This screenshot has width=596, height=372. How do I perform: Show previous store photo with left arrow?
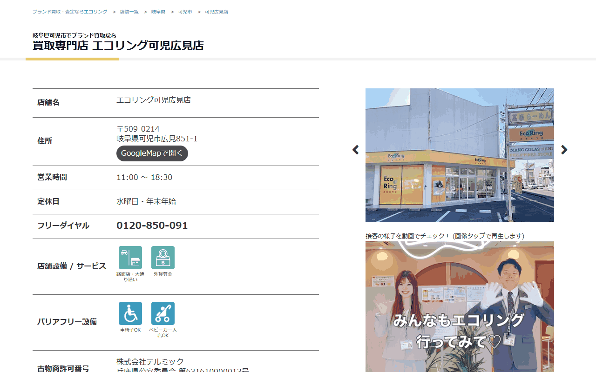(x=356, y=150)
